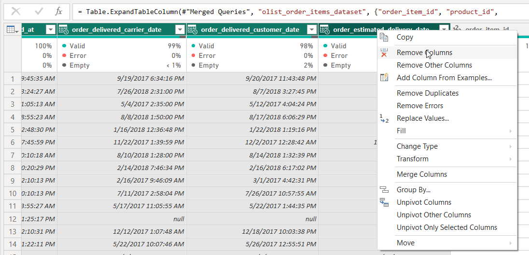Click null cell in order_delivered_customer_date row 12

coord(252,219)
